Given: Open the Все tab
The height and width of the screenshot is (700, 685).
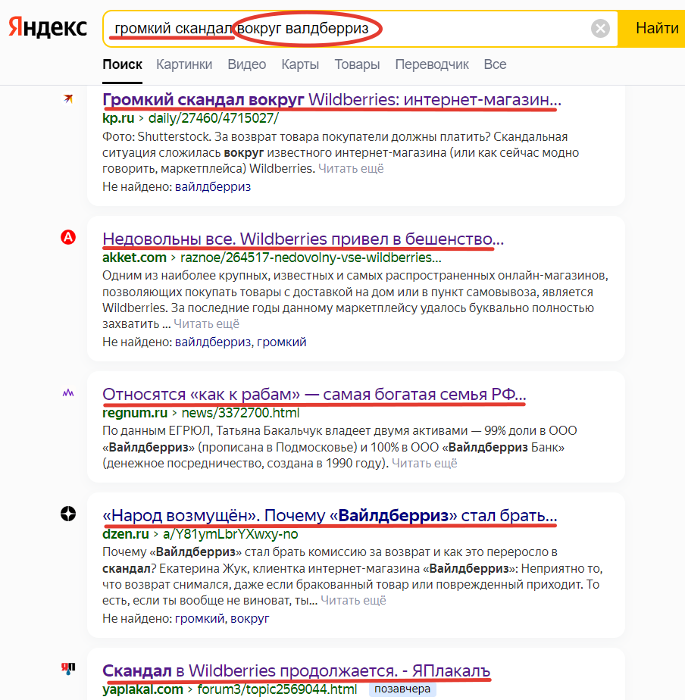Looking at the screenshot, I should point(495,64).
